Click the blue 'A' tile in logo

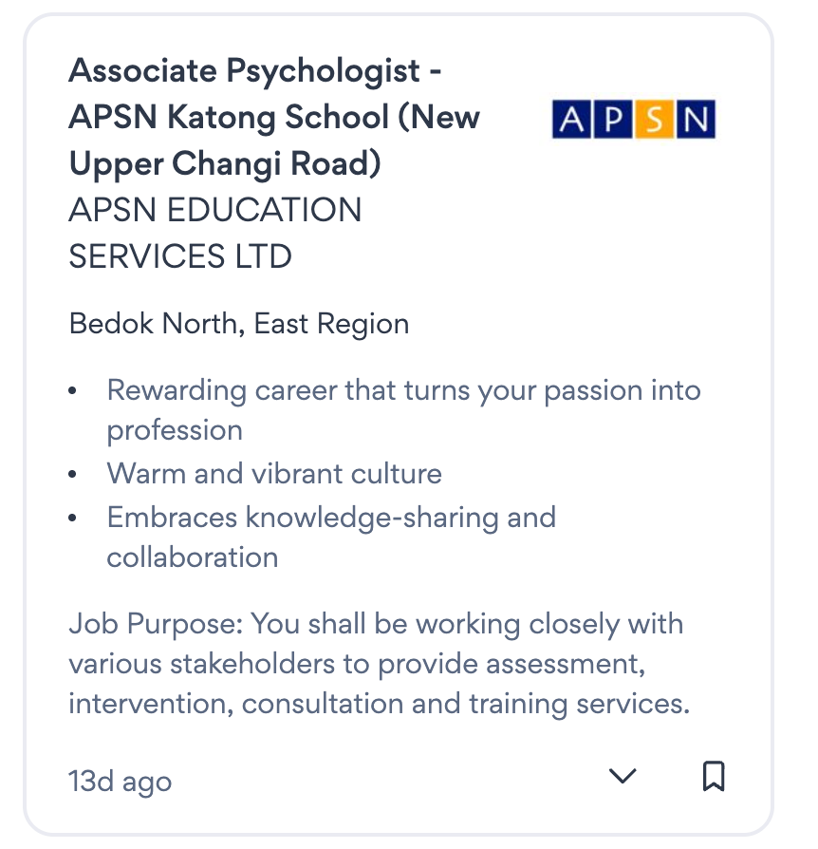click(572, 121)
